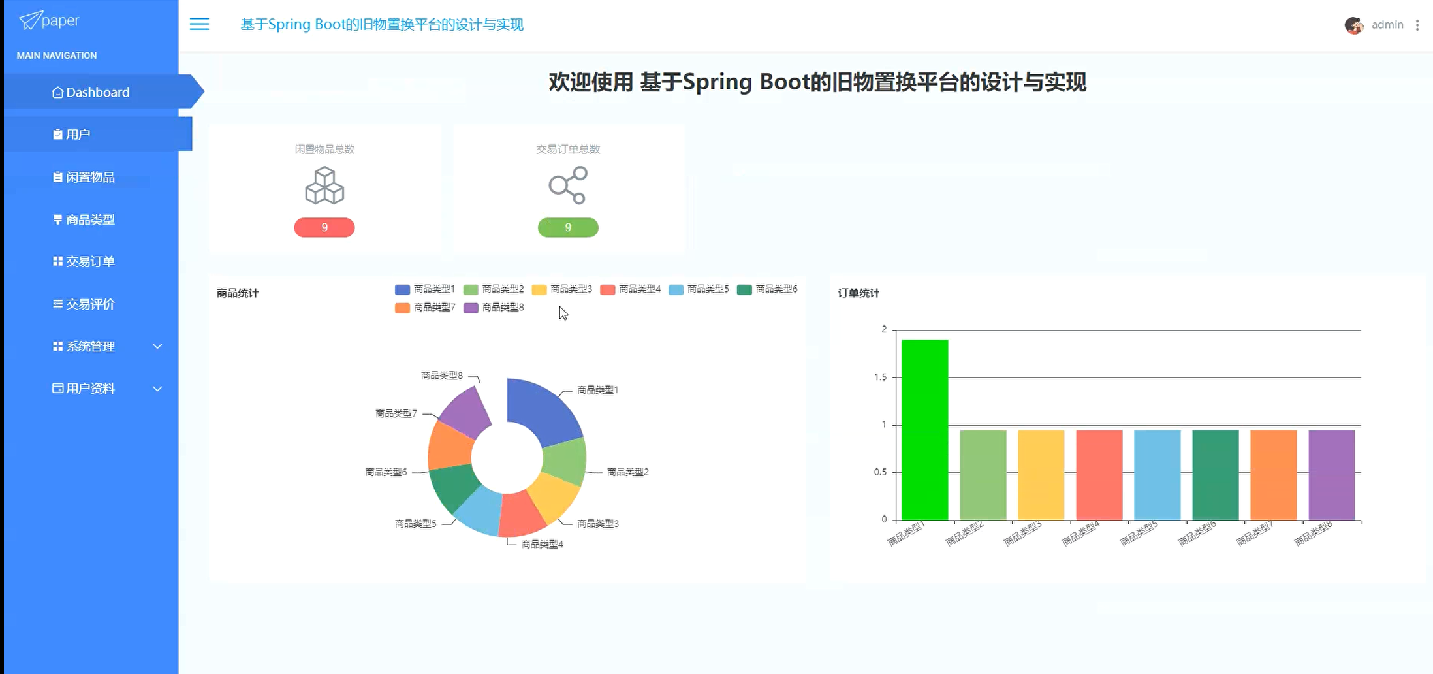Click the 1.5 value on the bar chart axis

point(880,377)
